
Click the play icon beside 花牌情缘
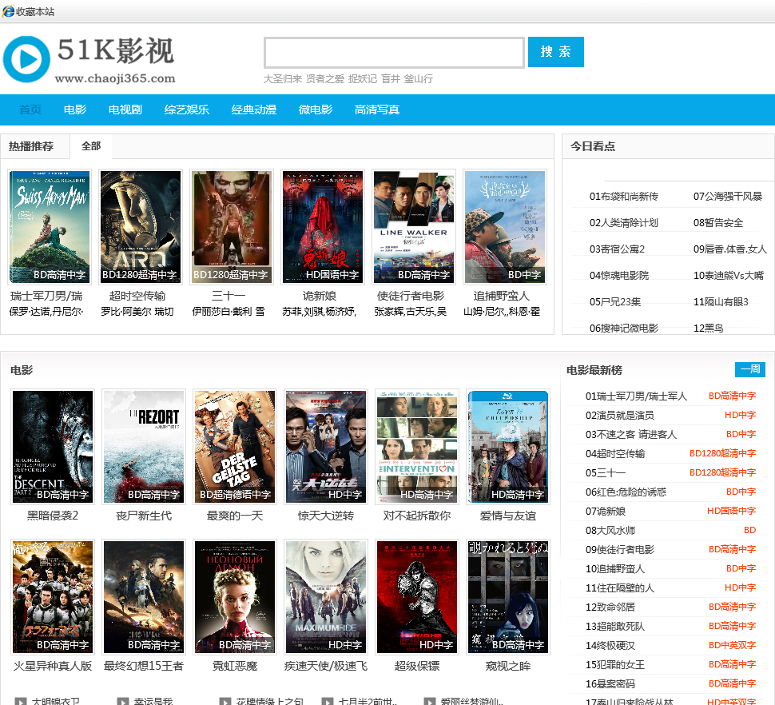[x=225, y=701]
